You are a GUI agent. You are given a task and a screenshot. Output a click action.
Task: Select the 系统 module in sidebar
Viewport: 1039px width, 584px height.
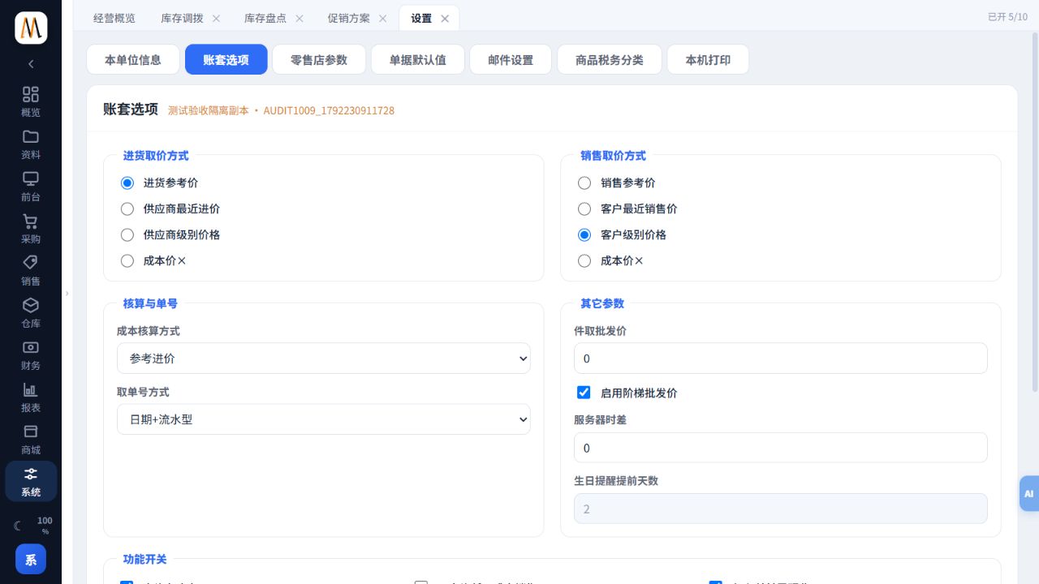tap(31, 482)
